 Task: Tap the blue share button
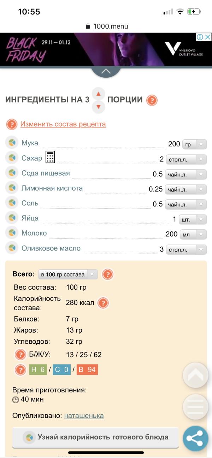click(x=195, y=439)
